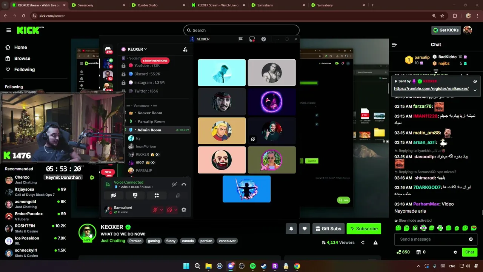Toggle Discord deafen headphones
Image resolution: width=483 pixels, height=272 pixels.
pos(169,210)
